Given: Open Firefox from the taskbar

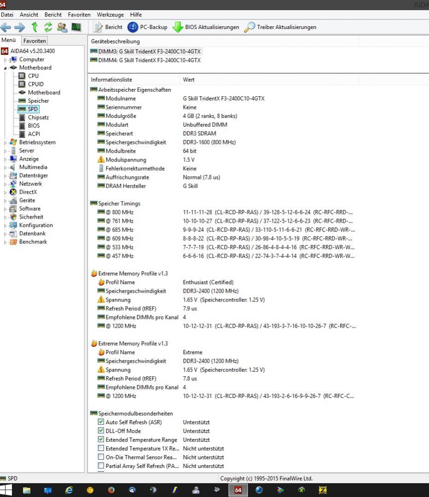Looking at the screenshot, I should pos(111,491).
